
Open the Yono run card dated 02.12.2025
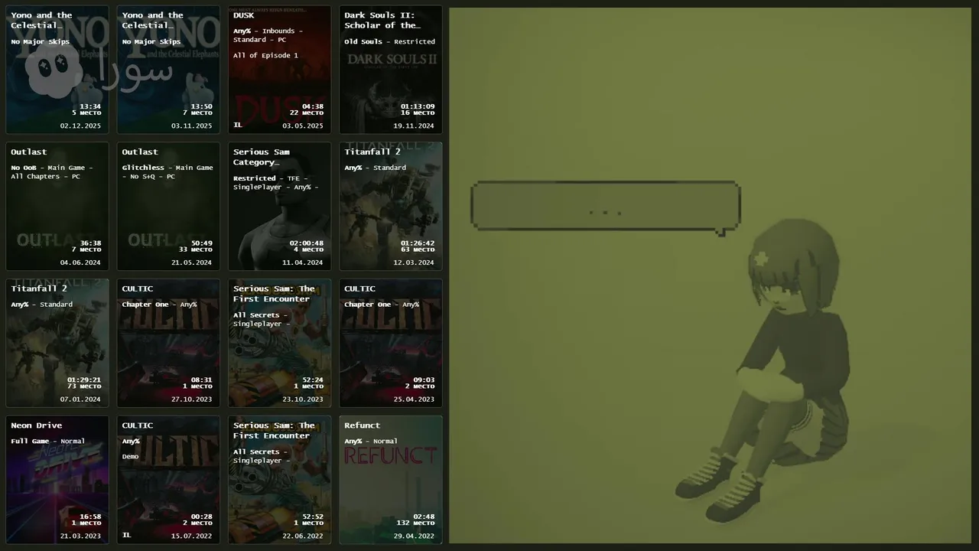tap(57, 70)
